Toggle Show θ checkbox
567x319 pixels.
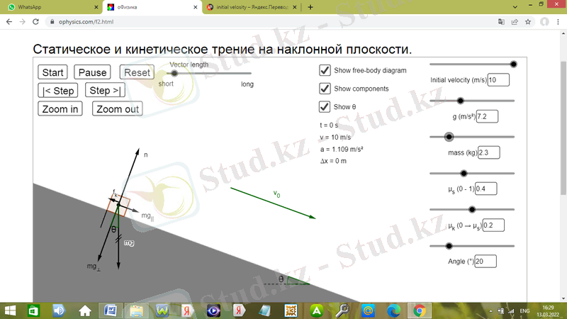(325, 107)
